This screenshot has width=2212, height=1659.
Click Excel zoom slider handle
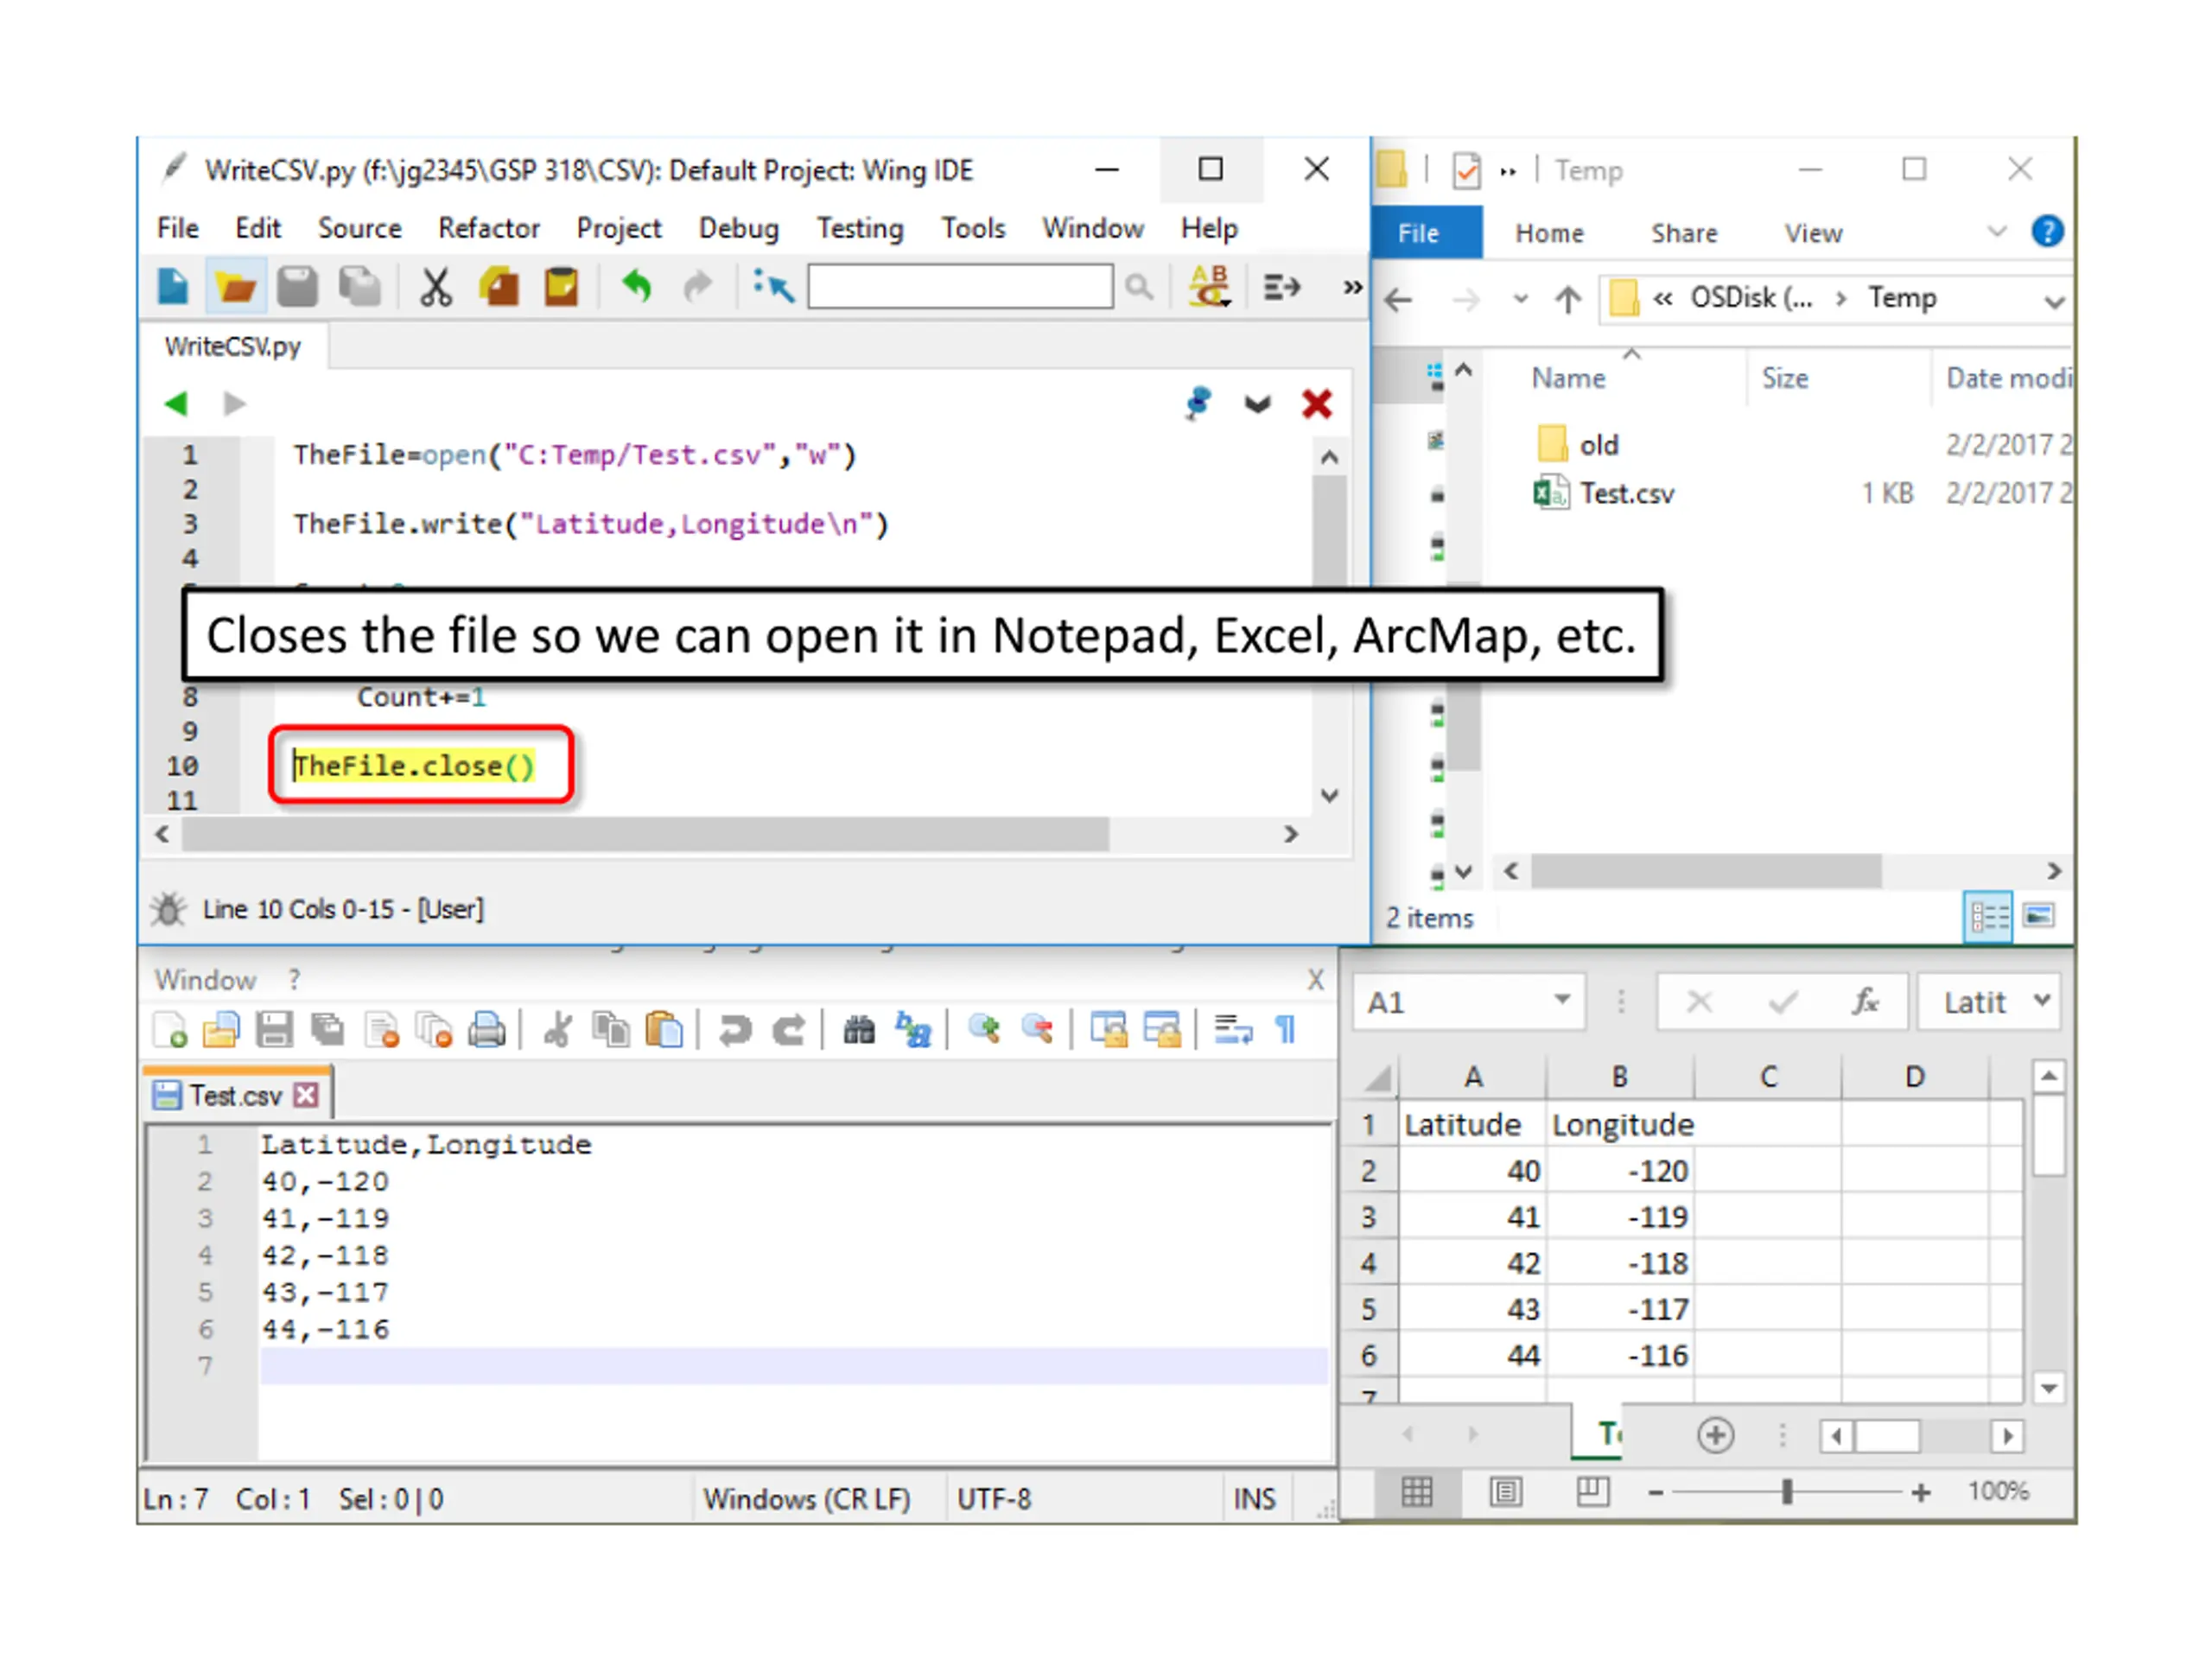(1786, 1492)
